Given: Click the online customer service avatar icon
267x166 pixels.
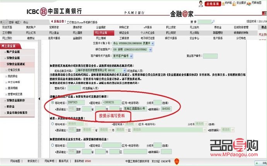Looking at the screenshot, I should point(201,3).
